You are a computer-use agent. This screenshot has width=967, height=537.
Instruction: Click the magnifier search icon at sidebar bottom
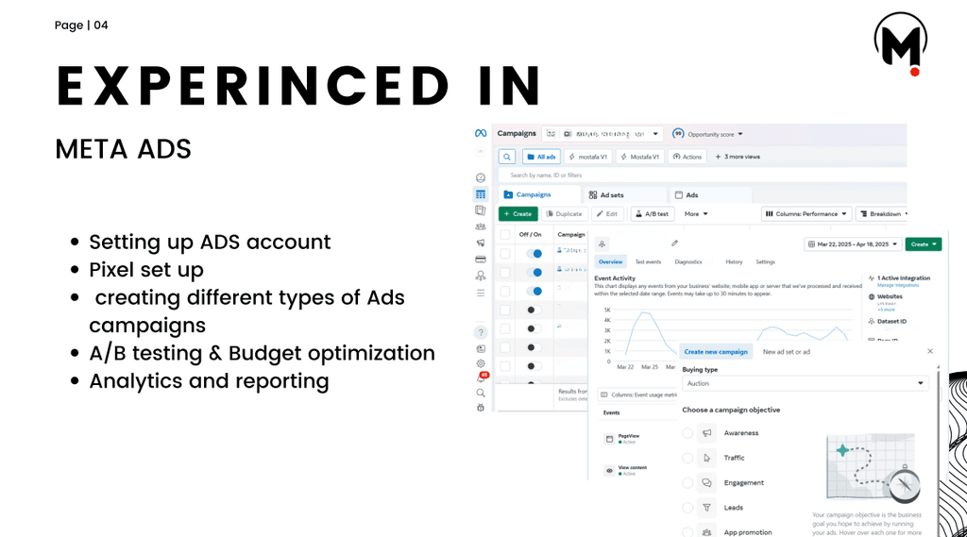click(x=481, y=393)
